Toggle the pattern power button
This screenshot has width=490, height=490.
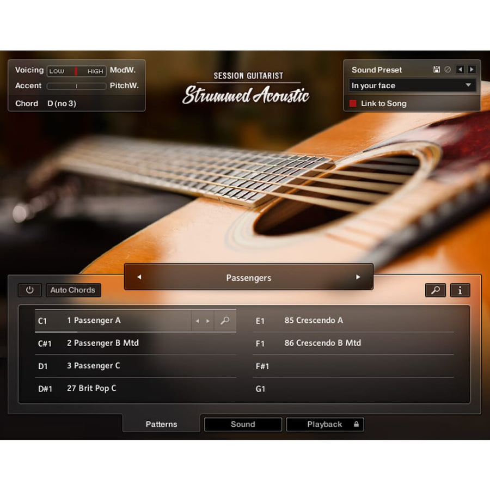coord(30,290)
